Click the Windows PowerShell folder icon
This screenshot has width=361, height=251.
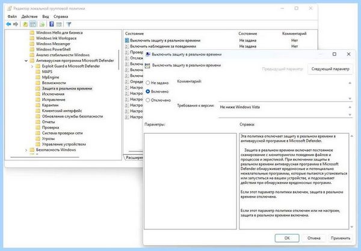click(32, 49)
